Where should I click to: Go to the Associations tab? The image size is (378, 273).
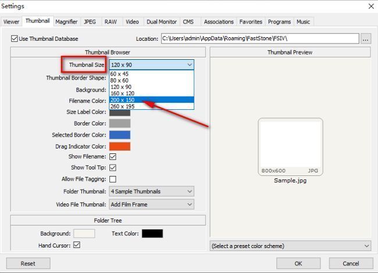218,21
